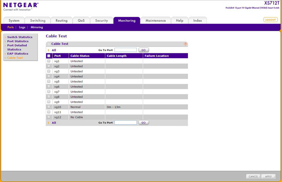Go to the Security tab

[102, 20]
